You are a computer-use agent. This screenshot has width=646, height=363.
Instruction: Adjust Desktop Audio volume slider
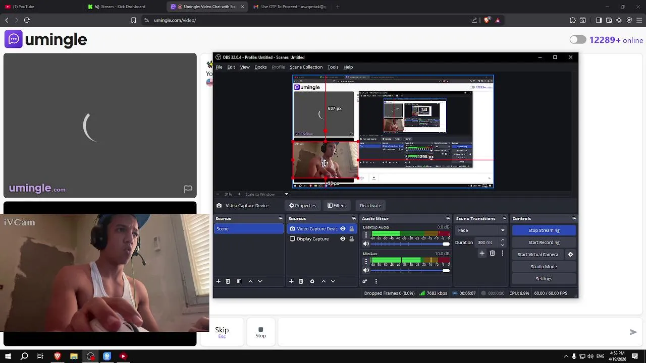pos(410,244)
